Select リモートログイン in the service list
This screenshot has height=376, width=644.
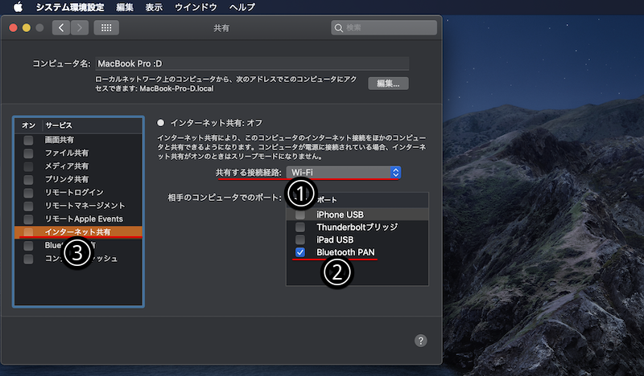click(x=74, y=193)
